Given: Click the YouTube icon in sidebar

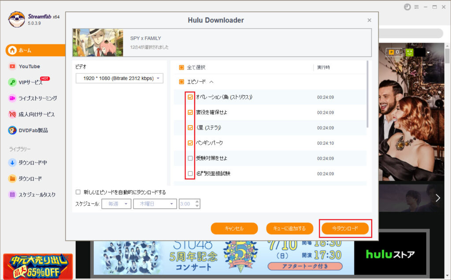Looking at the screenshot, I should [12, 66].
